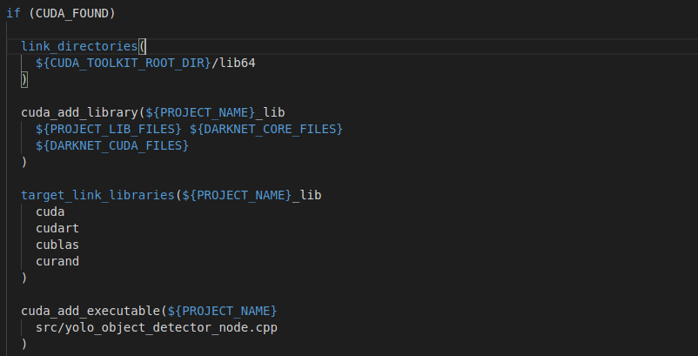Image resolution: width=698 pixels, height=356 pixels.
Task: Place cursor on link_directories command
Action: tap(79, 46)
